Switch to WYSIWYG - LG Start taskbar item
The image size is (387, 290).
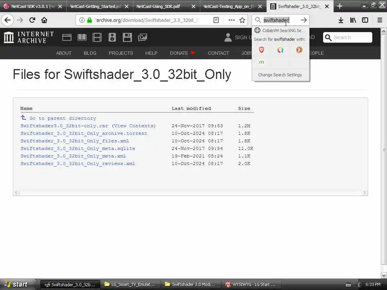click(251, 284)
